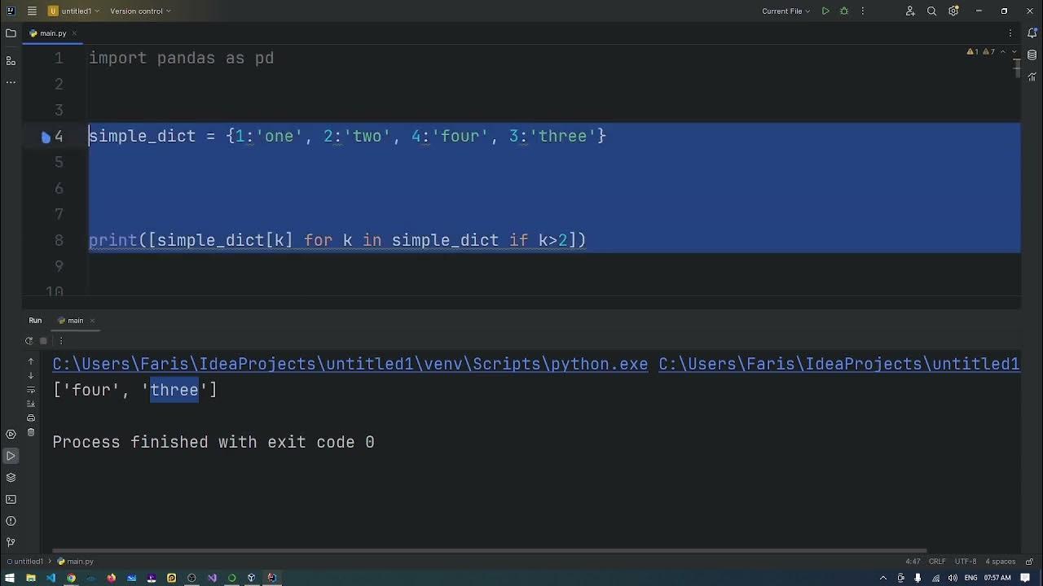Open the Current File run configuration dropdown

[x=786, y=11]
